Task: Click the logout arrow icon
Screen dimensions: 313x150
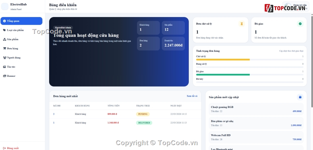Action: point(4,148)
